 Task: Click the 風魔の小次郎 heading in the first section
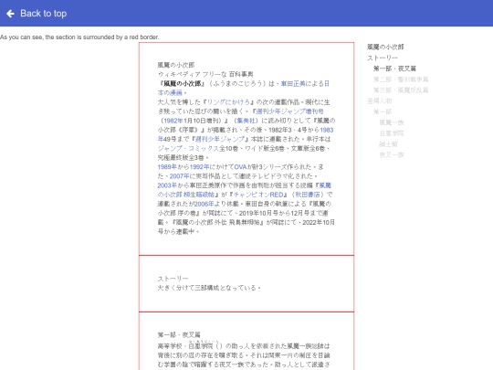(x=176, y=65)
